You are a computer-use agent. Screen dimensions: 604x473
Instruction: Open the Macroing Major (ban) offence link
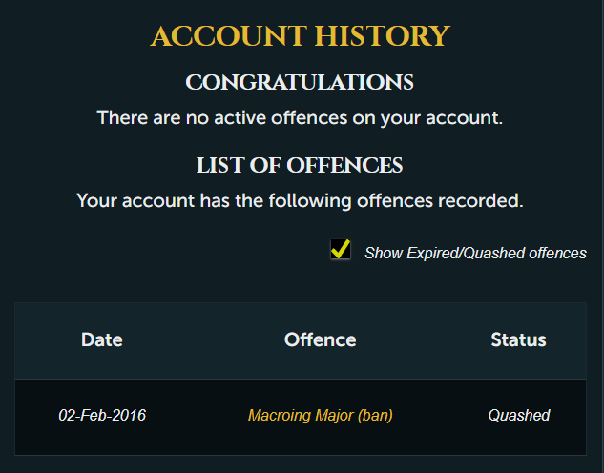(x=320, y=416)
